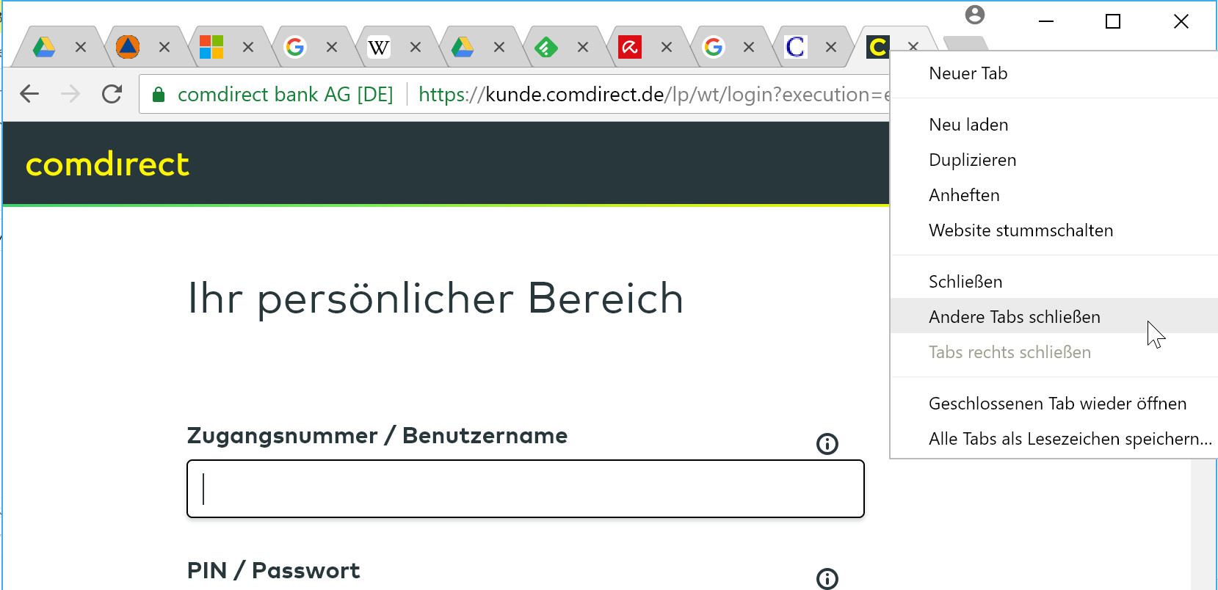Click the comdirect logo
This screenshot has height=590, width=1218.
click(x=107, y=164)
